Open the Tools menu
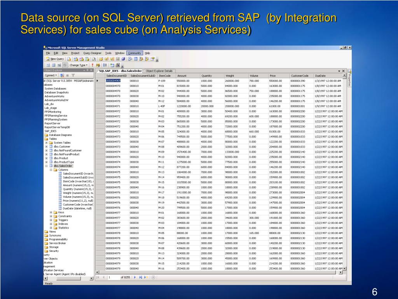The height and width of the screenshot is (299, 398). (x=108, y=53)
